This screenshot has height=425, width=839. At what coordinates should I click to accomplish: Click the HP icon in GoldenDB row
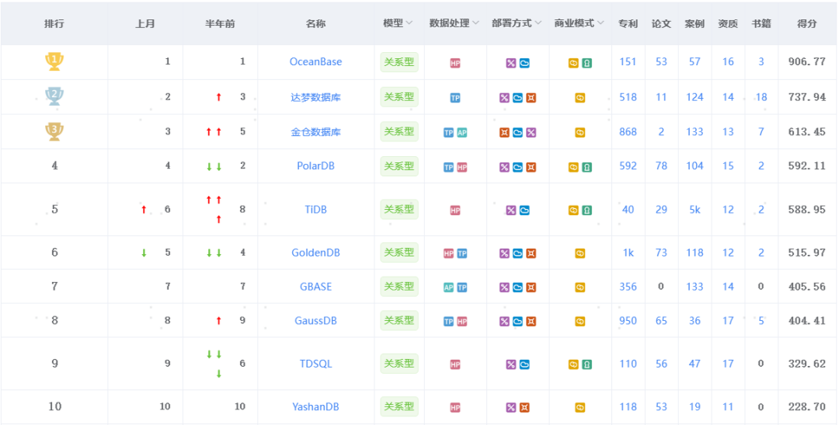click(x=448, y=254)
